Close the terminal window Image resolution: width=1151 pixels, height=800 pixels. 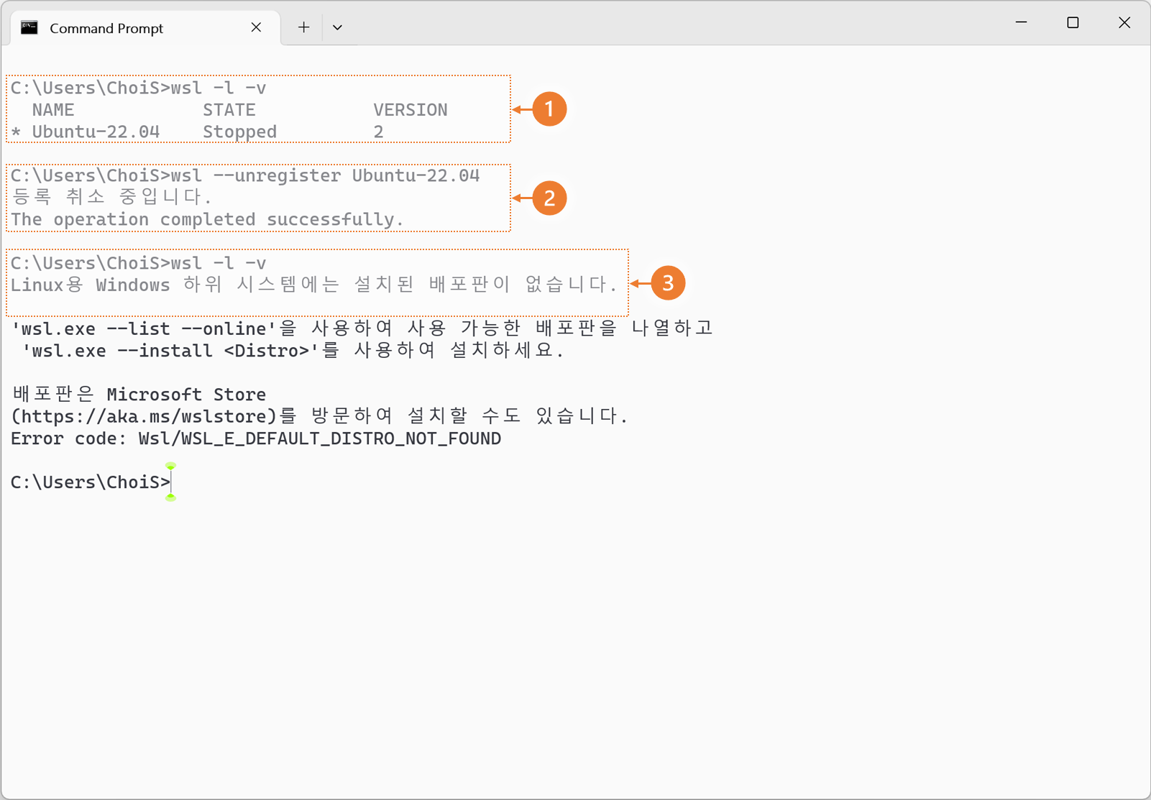coord(1124,23)
